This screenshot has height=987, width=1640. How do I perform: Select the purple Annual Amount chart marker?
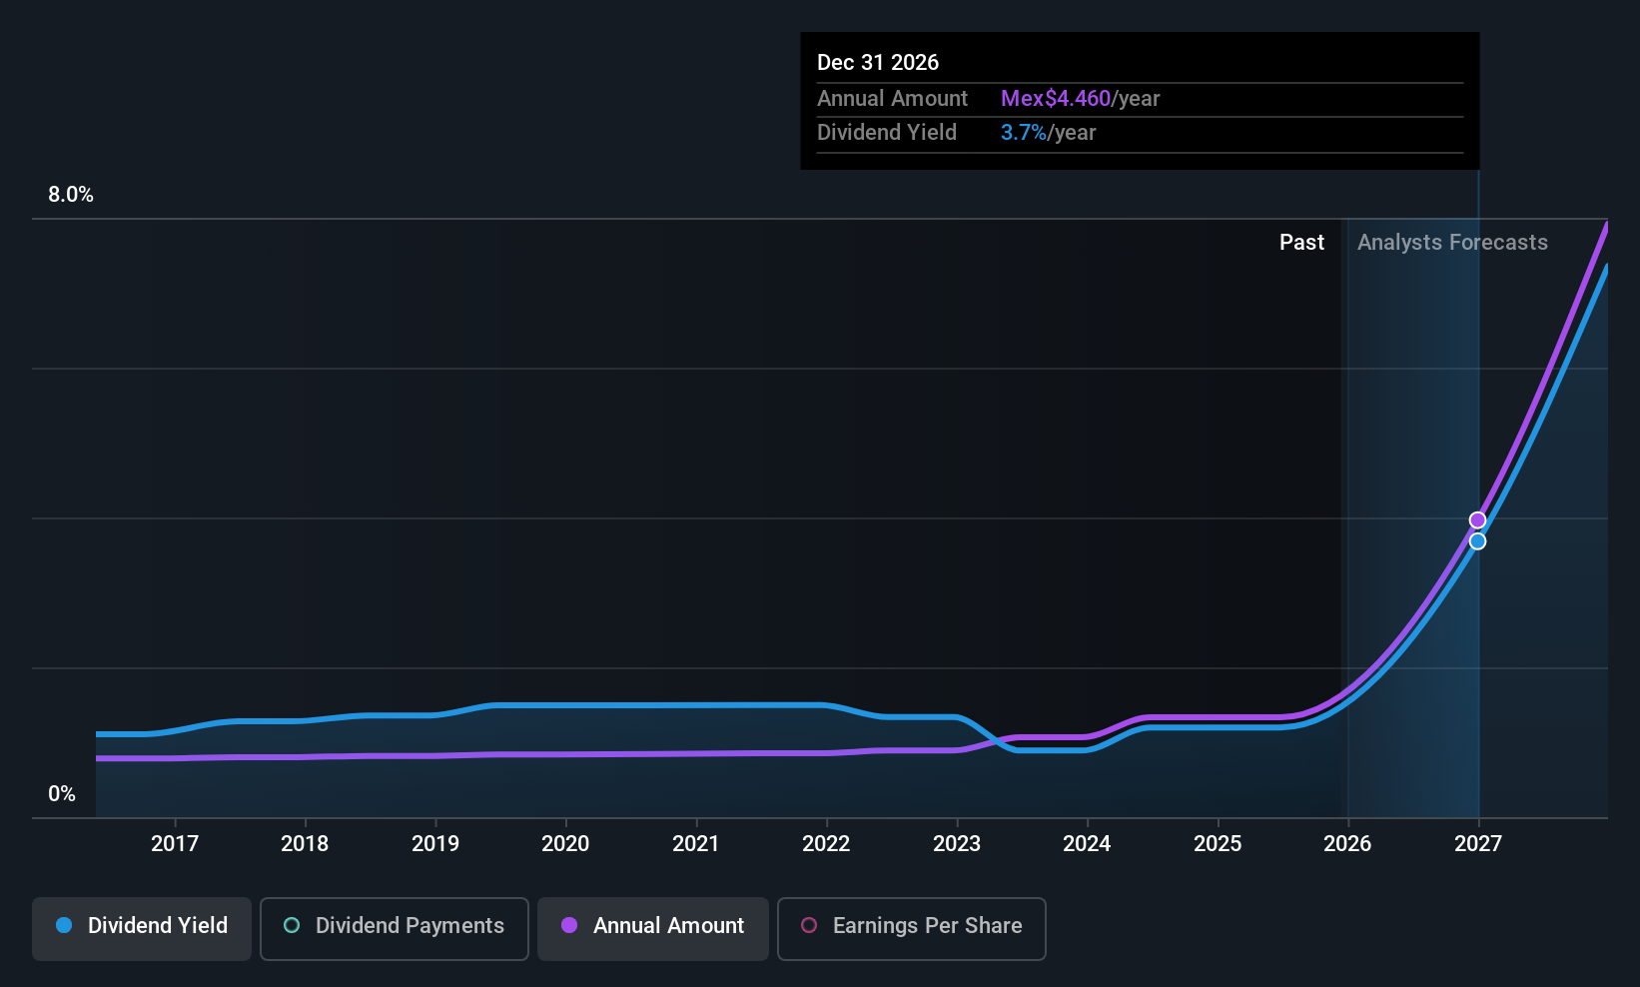[1477, 519]
